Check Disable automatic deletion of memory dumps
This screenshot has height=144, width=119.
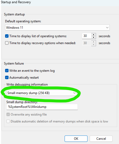8,121
